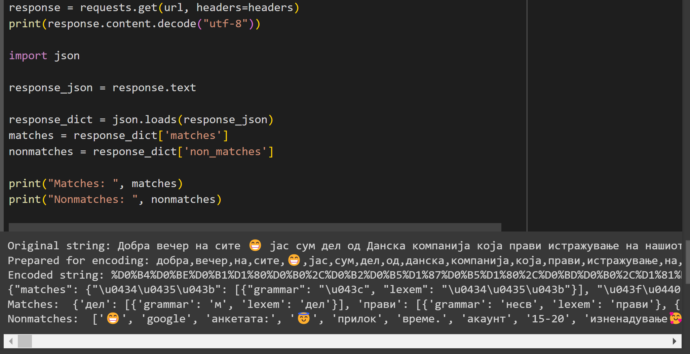Click the vertical scrollbar thumb beside the output

point(687,262)
